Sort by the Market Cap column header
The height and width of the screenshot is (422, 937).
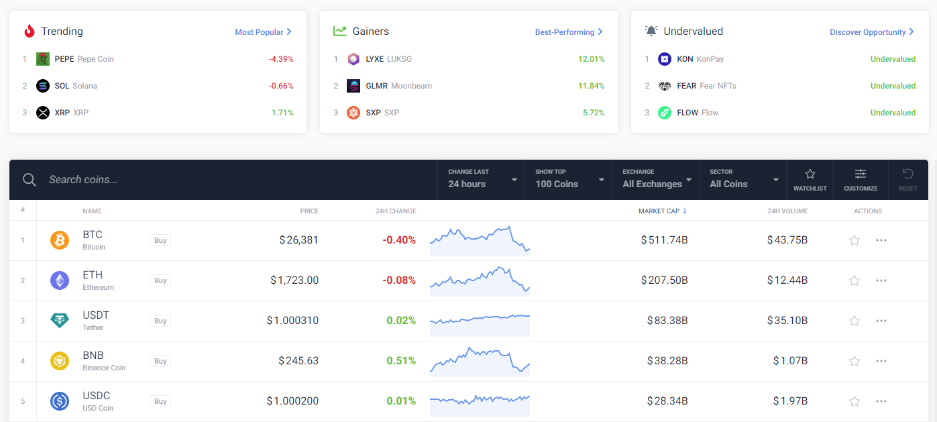662,211
